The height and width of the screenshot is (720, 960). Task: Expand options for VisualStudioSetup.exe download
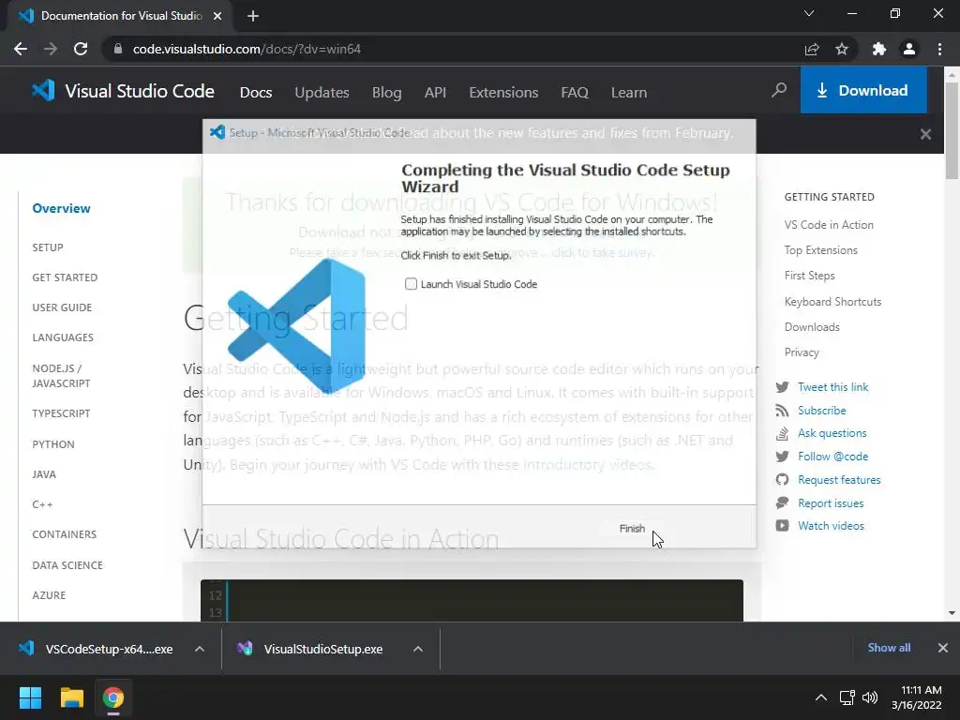pyautogui.click(x=418, y=649)
